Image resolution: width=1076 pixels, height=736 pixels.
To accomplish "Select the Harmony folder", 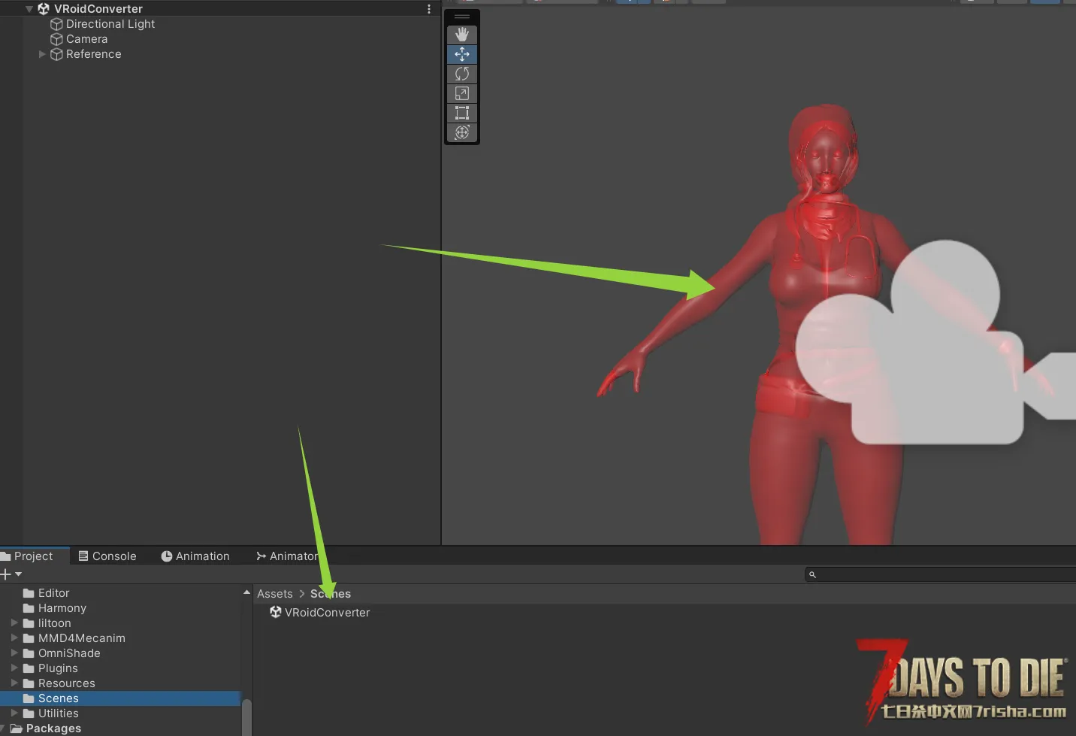I will (62, 608).
